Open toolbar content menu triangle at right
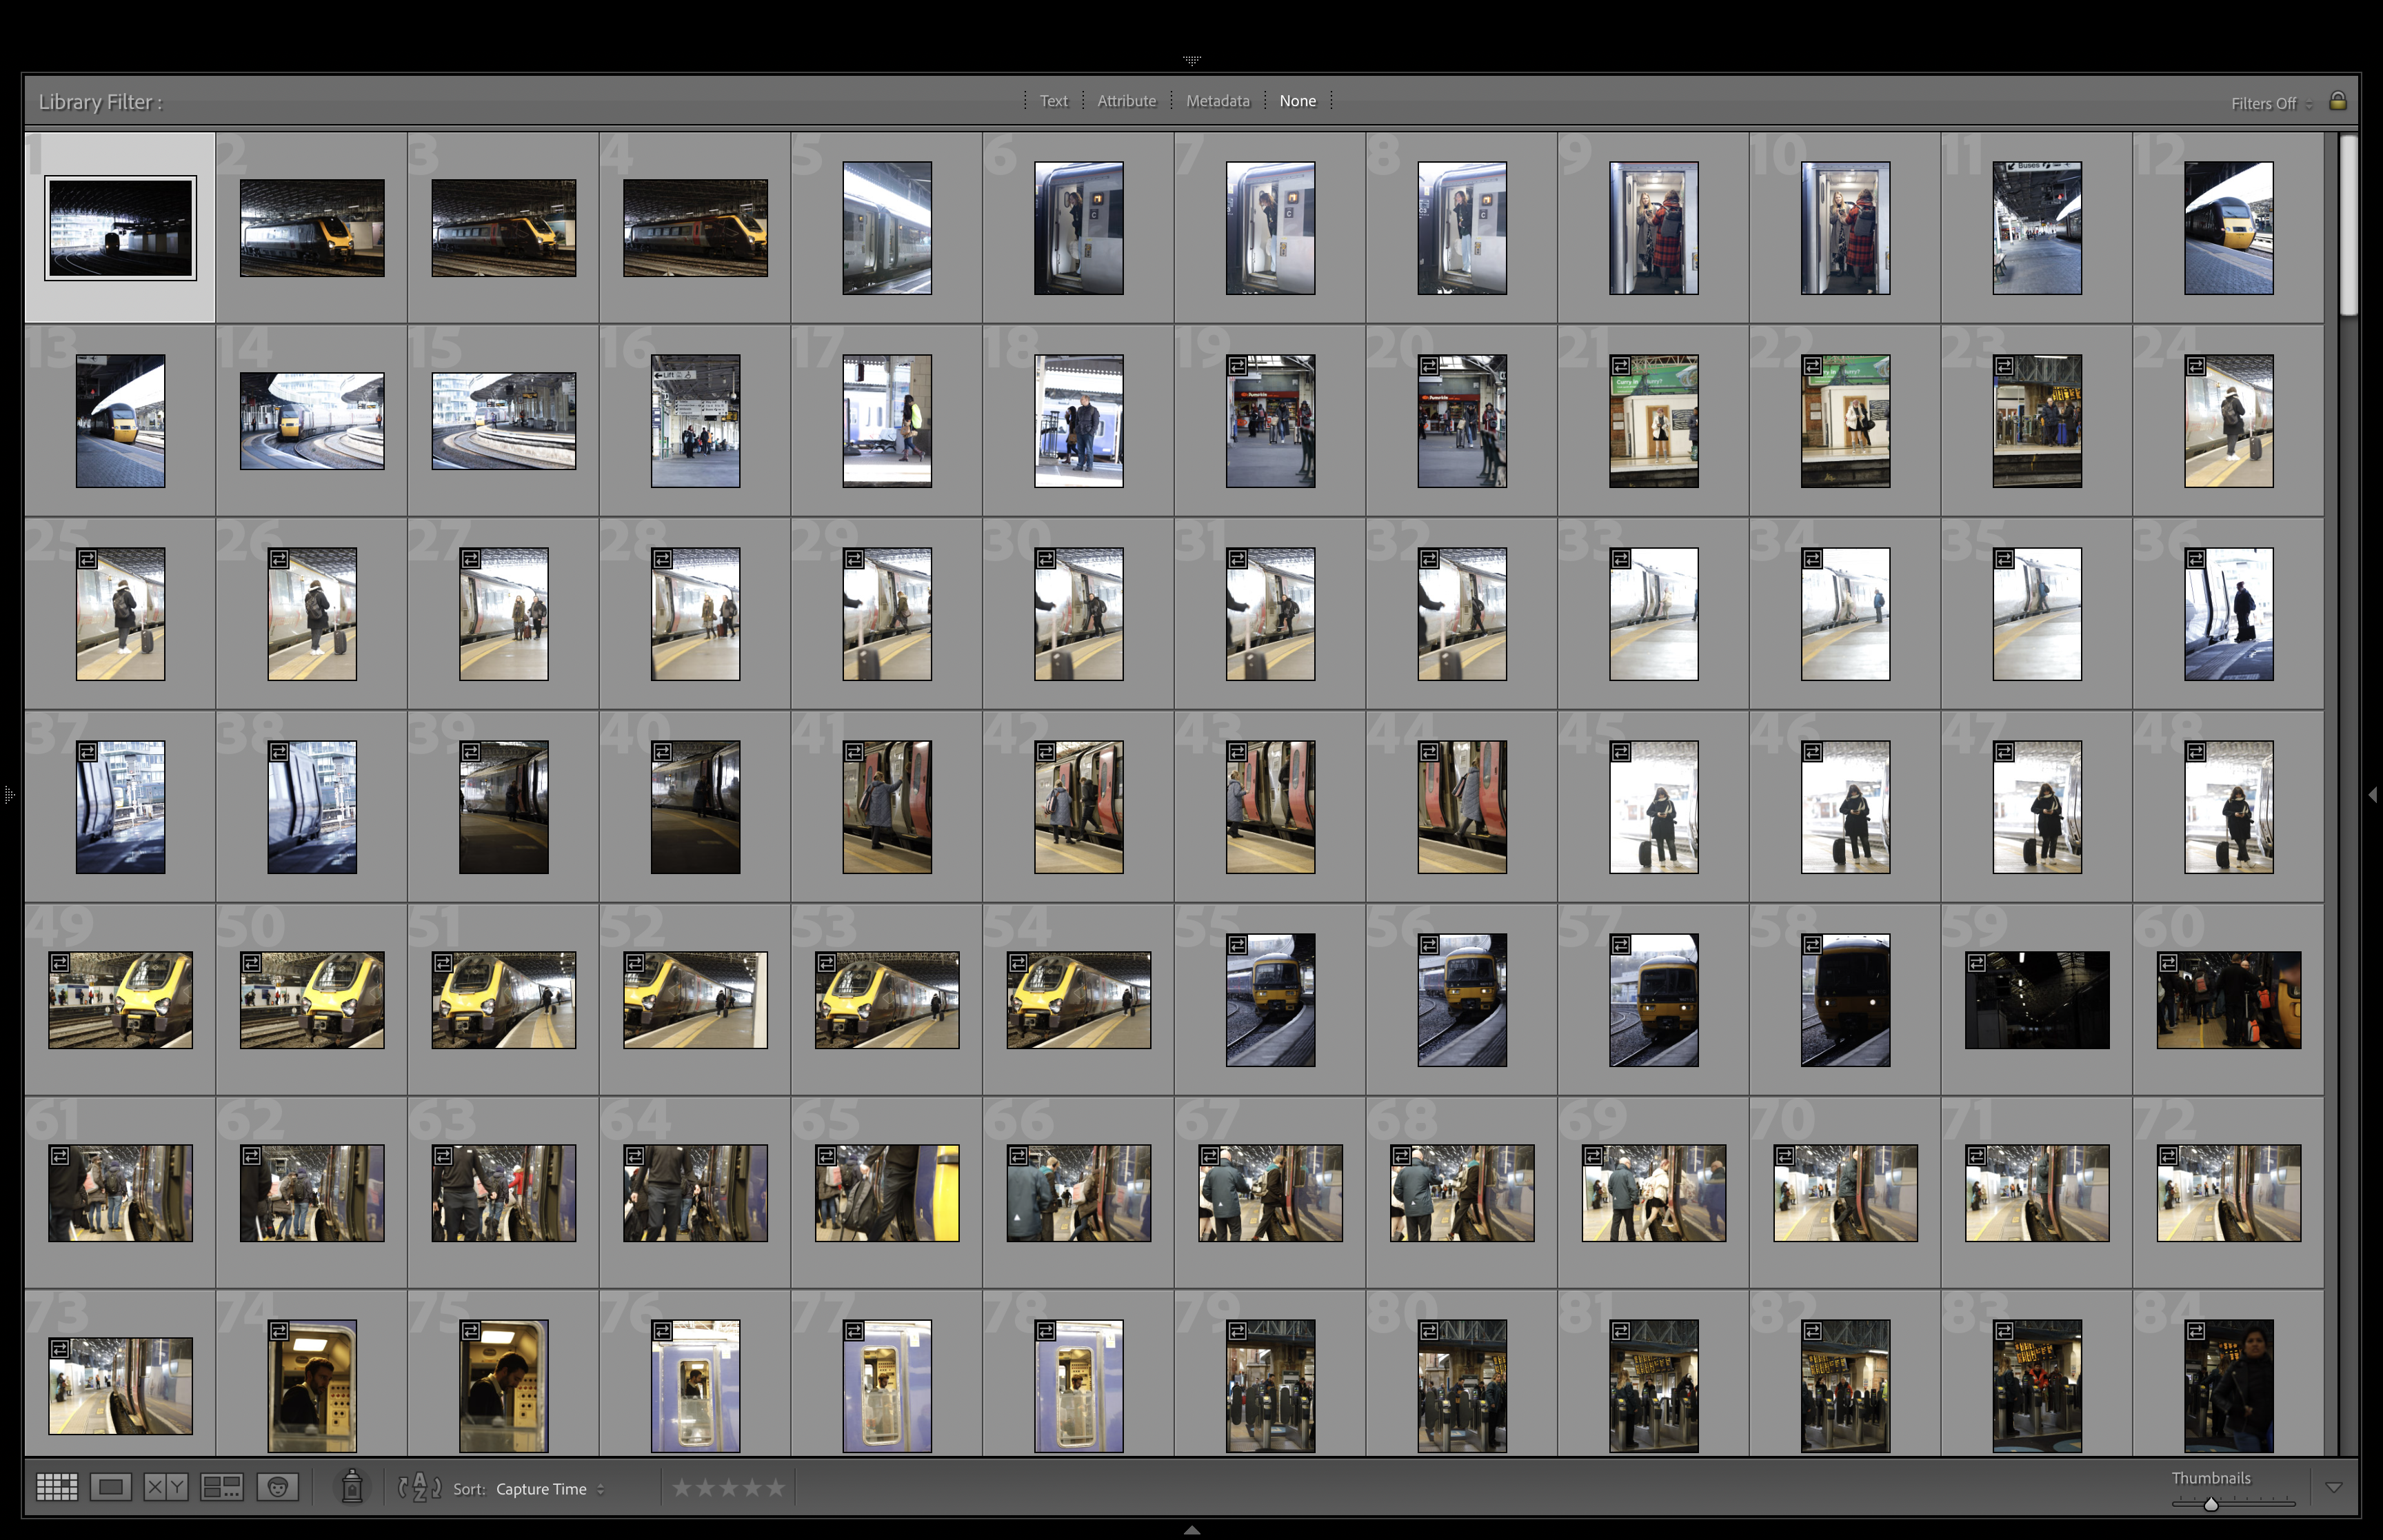Viewport: 2383px width, 1540px height. pyautogui.click(x=2333, y=1488)
